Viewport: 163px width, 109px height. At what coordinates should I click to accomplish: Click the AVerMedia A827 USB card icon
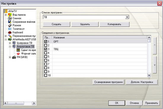10,39
